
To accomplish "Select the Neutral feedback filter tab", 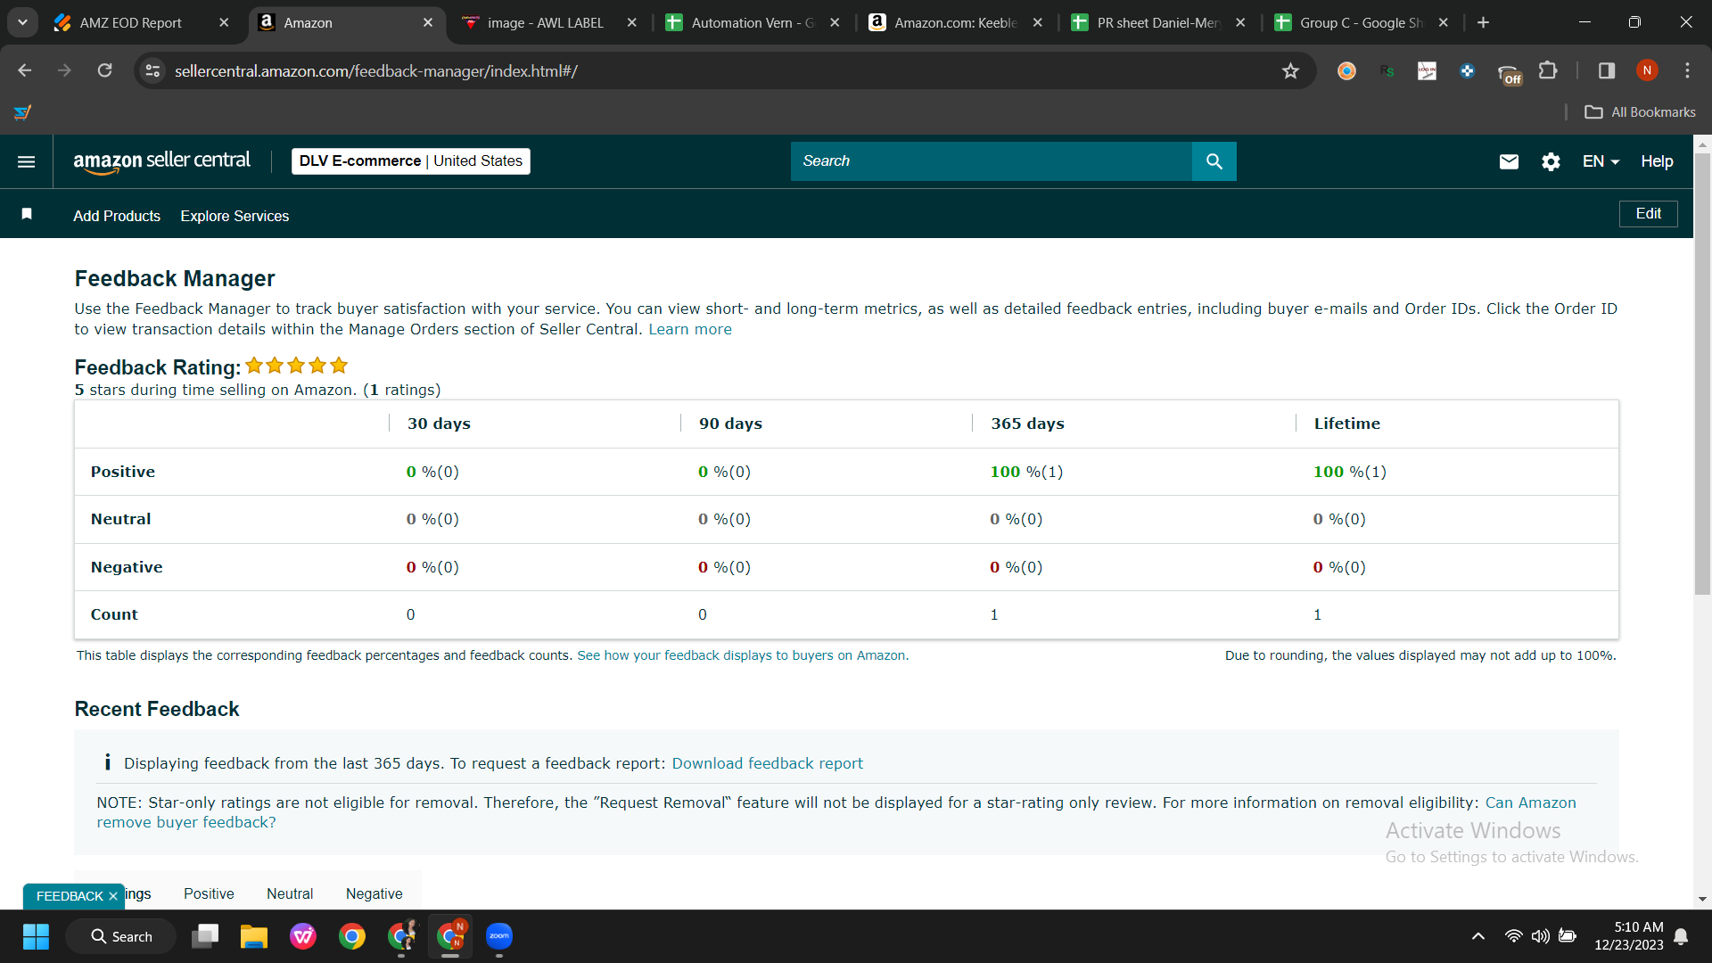I will click(290, 893).
